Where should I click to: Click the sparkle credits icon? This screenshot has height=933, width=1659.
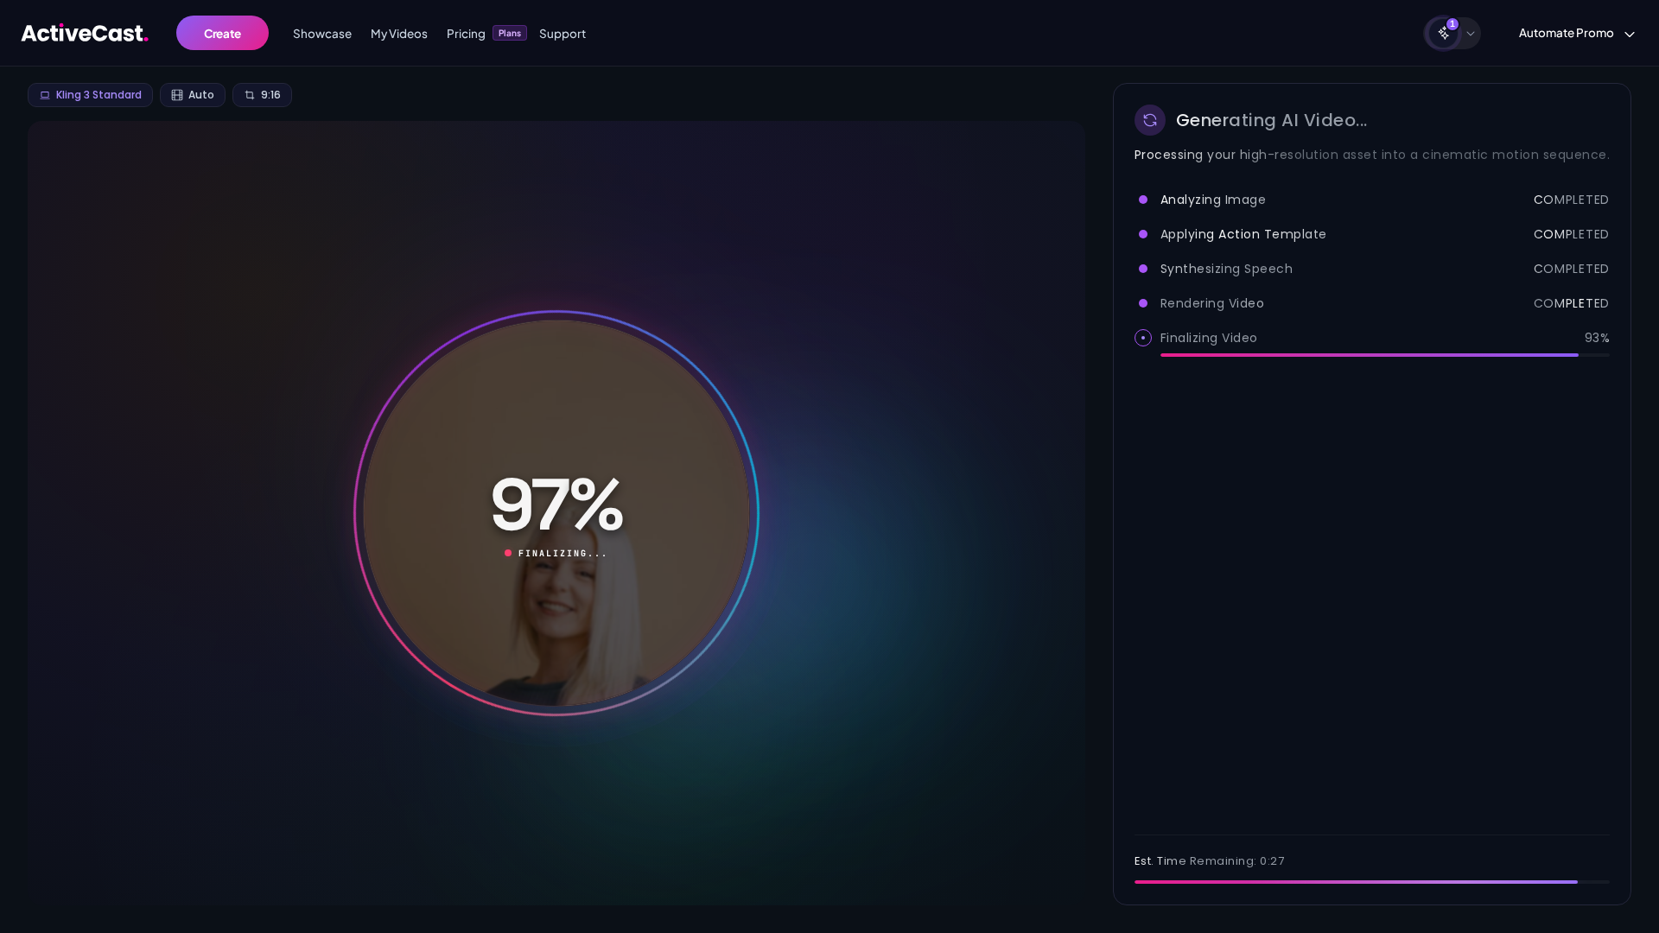click(1443, 34)
